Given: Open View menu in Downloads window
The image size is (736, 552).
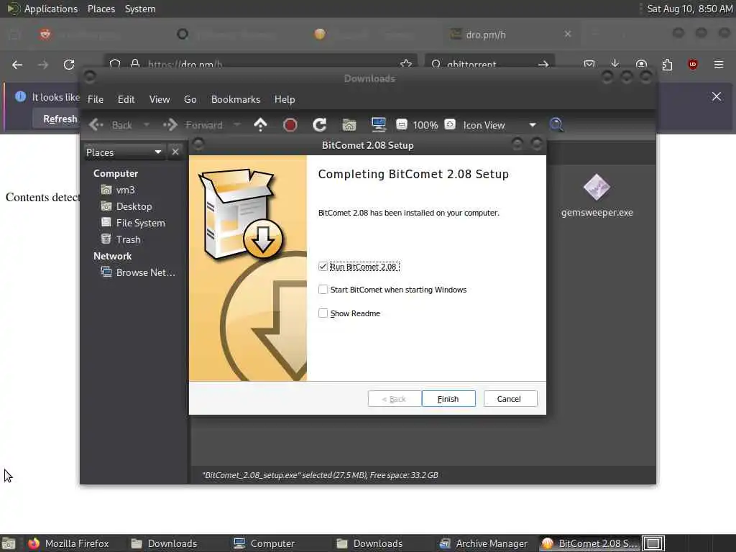Looking at the screenshot, I should (x=160, y=99).
